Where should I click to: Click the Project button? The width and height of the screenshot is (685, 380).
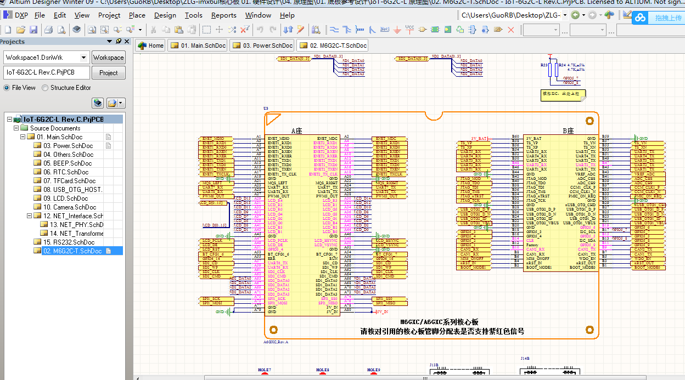108,72
